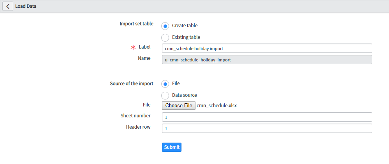Select the Existing table radio button
The width and height of the screenshot is (389, 164).
tap(165, 38)
